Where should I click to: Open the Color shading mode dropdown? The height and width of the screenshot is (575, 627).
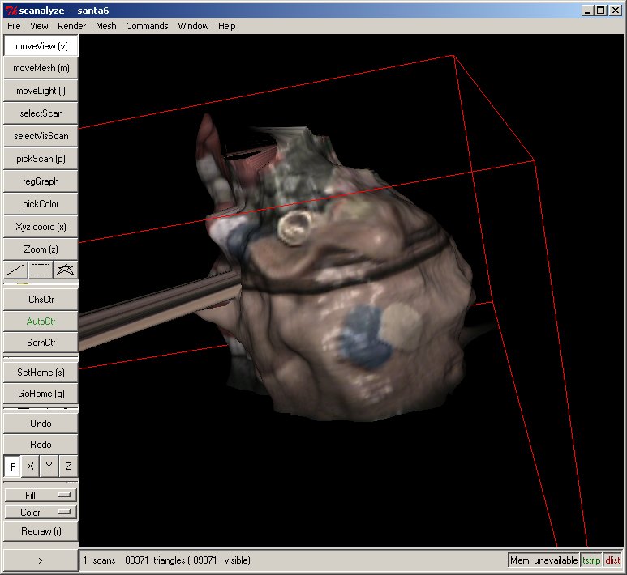tap(41, 513)
